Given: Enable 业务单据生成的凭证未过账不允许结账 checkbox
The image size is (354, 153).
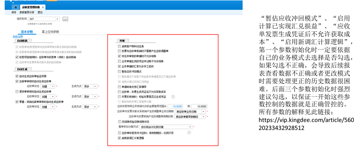Looking at the screenshot, I should 120,61.
